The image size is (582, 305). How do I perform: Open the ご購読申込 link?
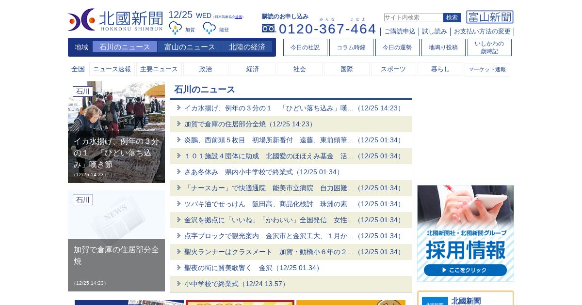400,31
